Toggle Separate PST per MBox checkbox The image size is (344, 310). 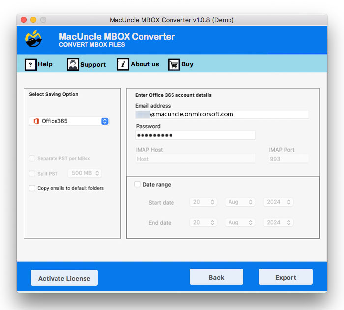tap(32, 158)
